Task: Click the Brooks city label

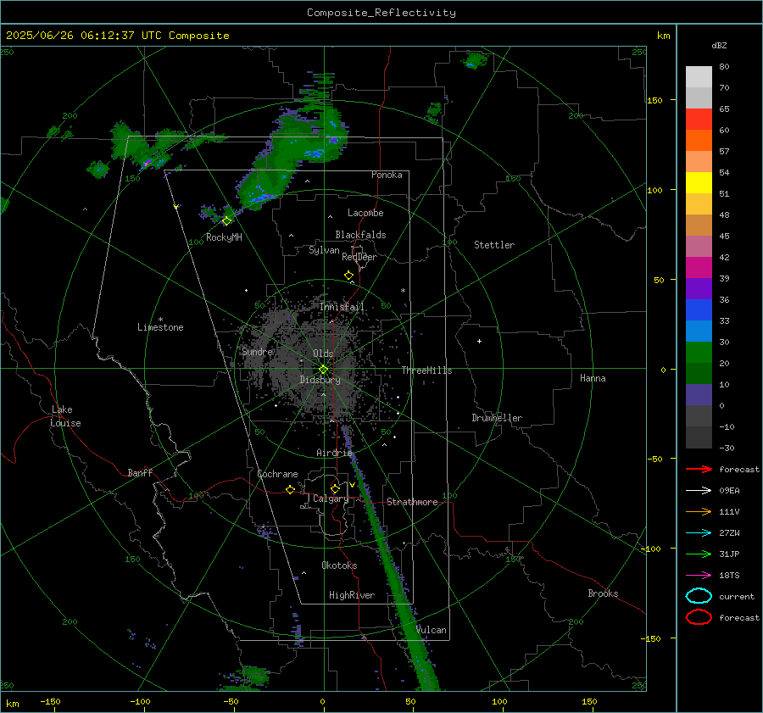Action: click(x=603, y=593)
